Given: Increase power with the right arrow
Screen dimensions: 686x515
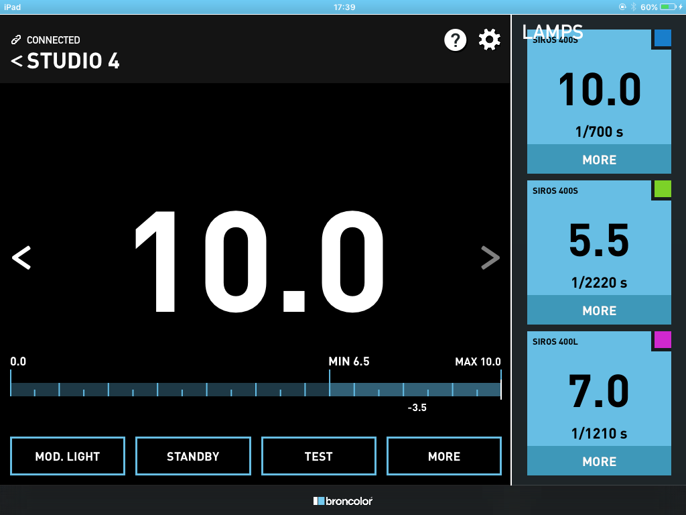Looking at the screenshot, I should pos(490,257).
